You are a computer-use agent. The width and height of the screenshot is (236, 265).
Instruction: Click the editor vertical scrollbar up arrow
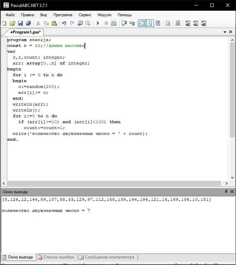coord(232,40)
